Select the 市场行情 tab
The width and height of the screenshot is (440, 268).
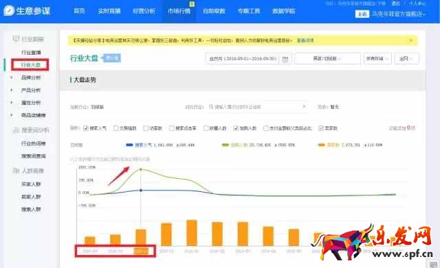(x=179, y=11)
